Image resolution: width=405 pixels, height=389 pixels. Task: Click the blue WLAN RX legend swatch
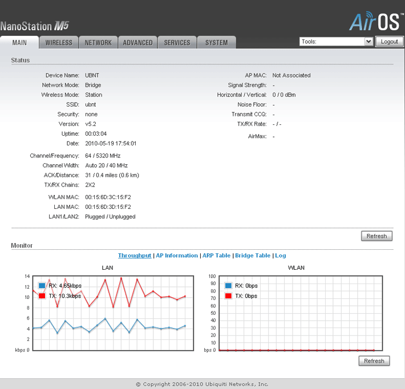click(x=228, y=285)
